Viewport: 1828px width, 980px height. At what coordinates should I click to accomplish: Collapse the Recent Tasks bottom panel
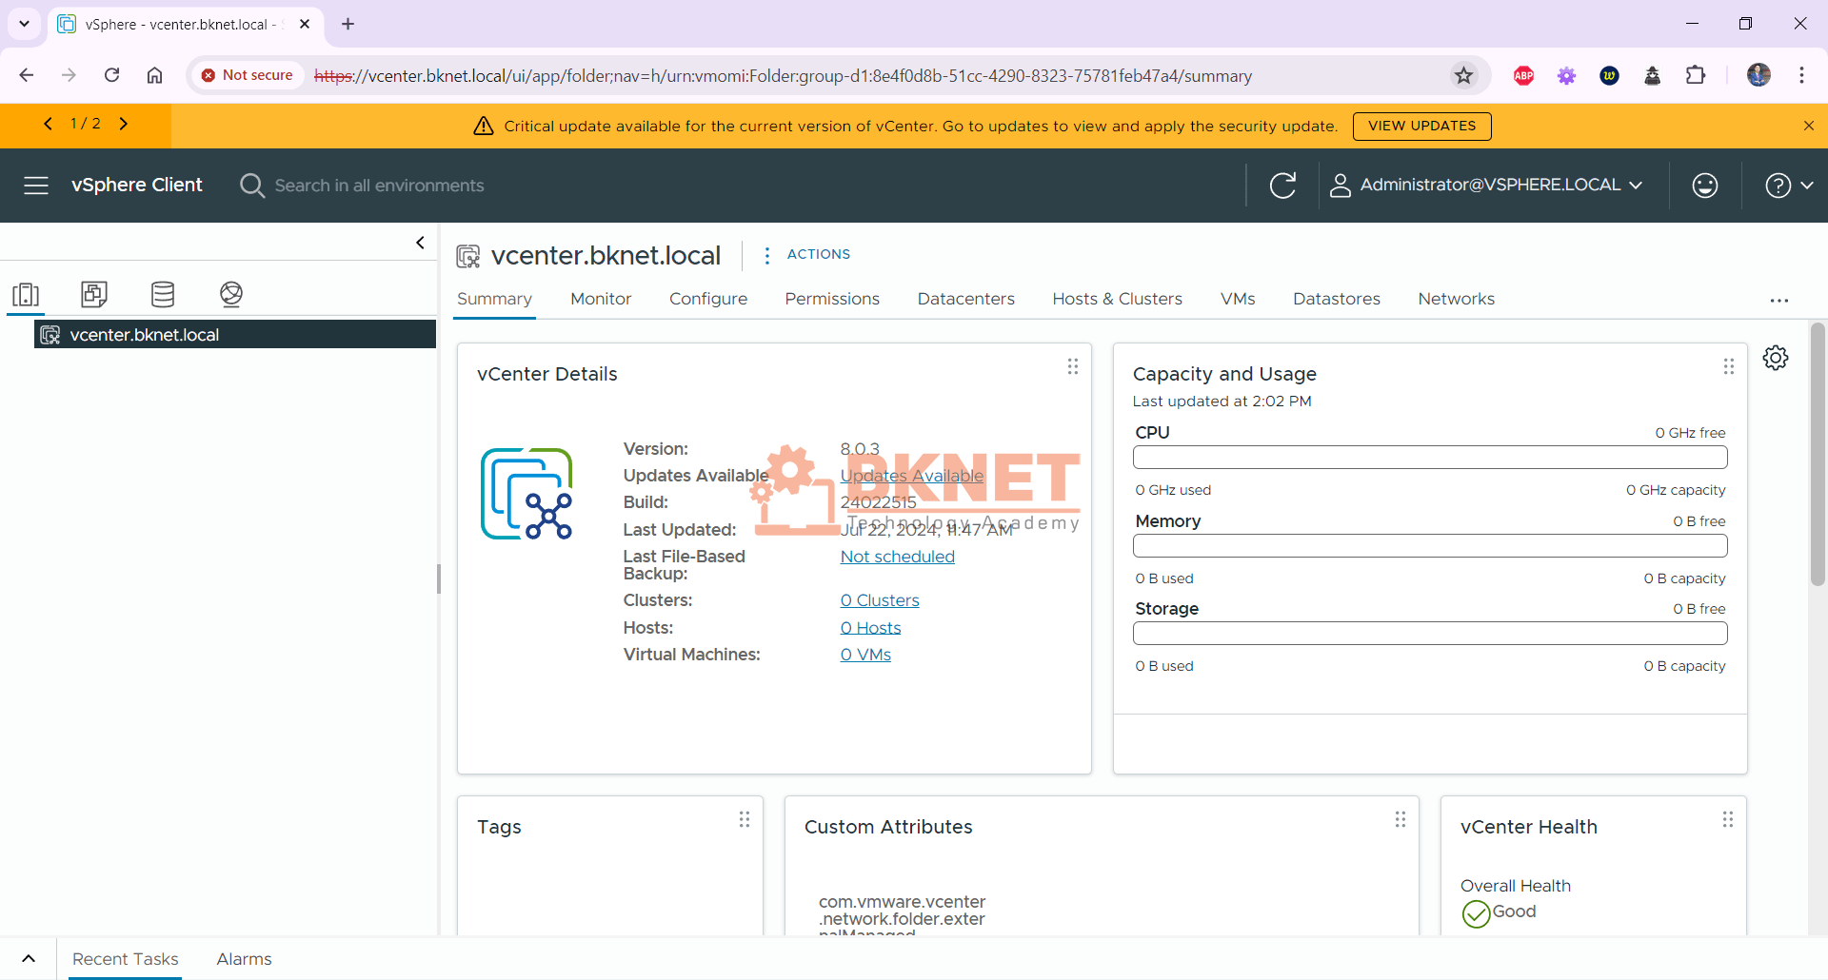[x=28, y=958]
